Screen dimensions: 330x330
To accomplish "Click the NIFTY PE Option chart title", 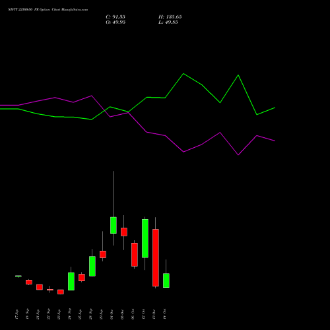I will [48, 10].
